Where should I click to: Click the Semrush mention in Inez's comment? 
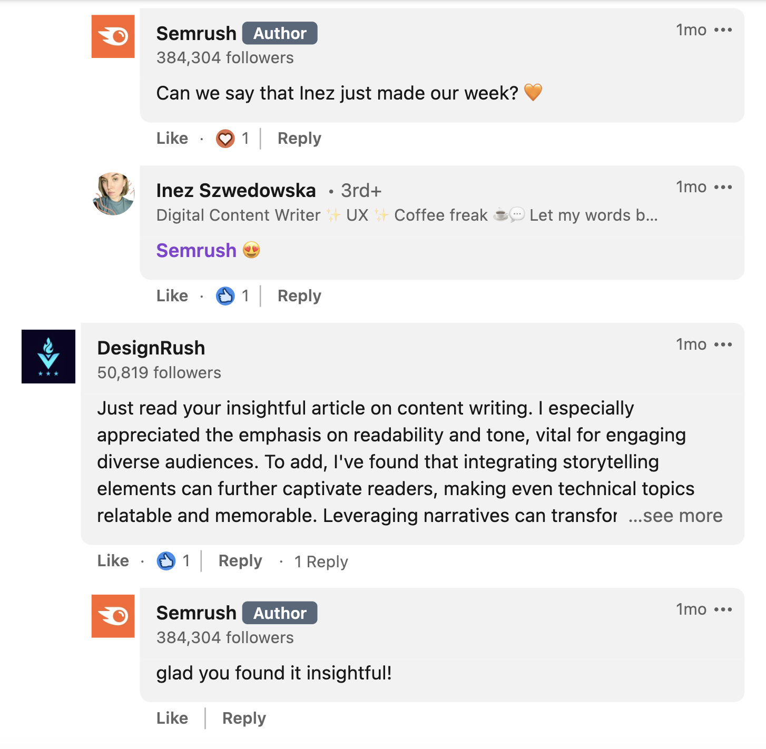pos(196,250)
